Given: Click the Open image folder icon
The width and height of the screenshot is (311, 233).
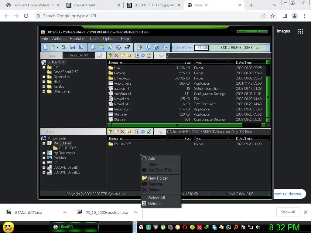Looking at the screenshot, I should (x=52, y=47).
